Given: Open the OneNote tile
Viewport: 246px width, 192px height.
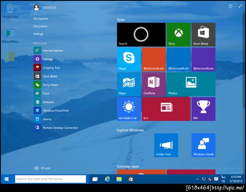Looking at the screenshot, I should coord(154,84).
